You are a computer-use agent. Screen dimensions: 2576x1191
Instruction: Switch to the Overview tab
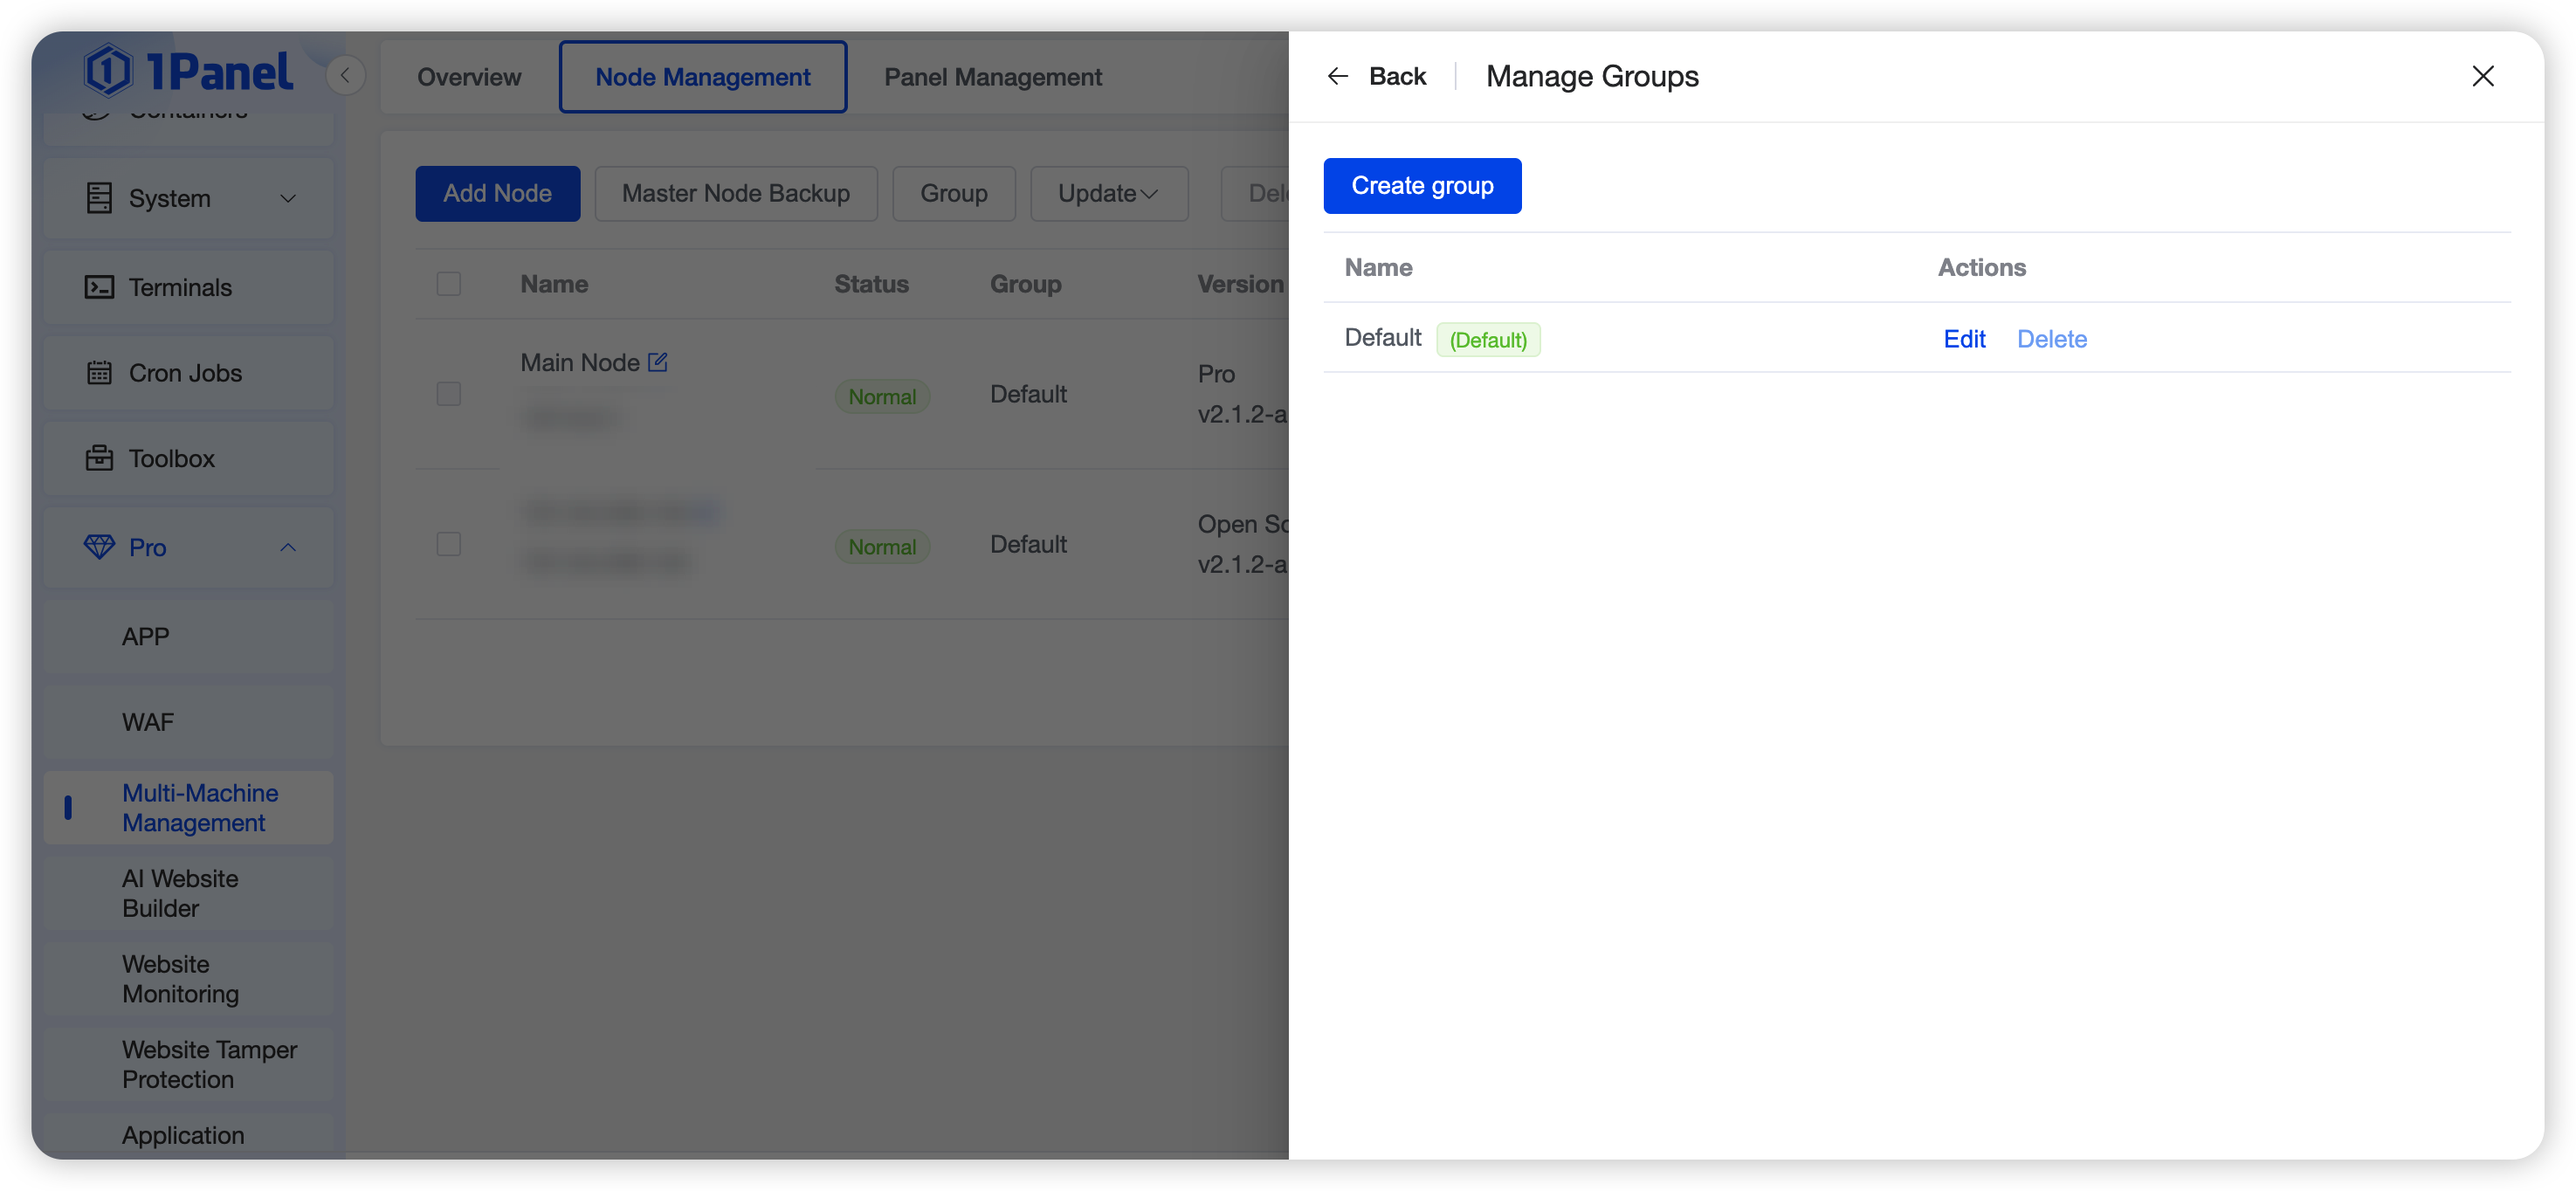(x=468, y=77)
